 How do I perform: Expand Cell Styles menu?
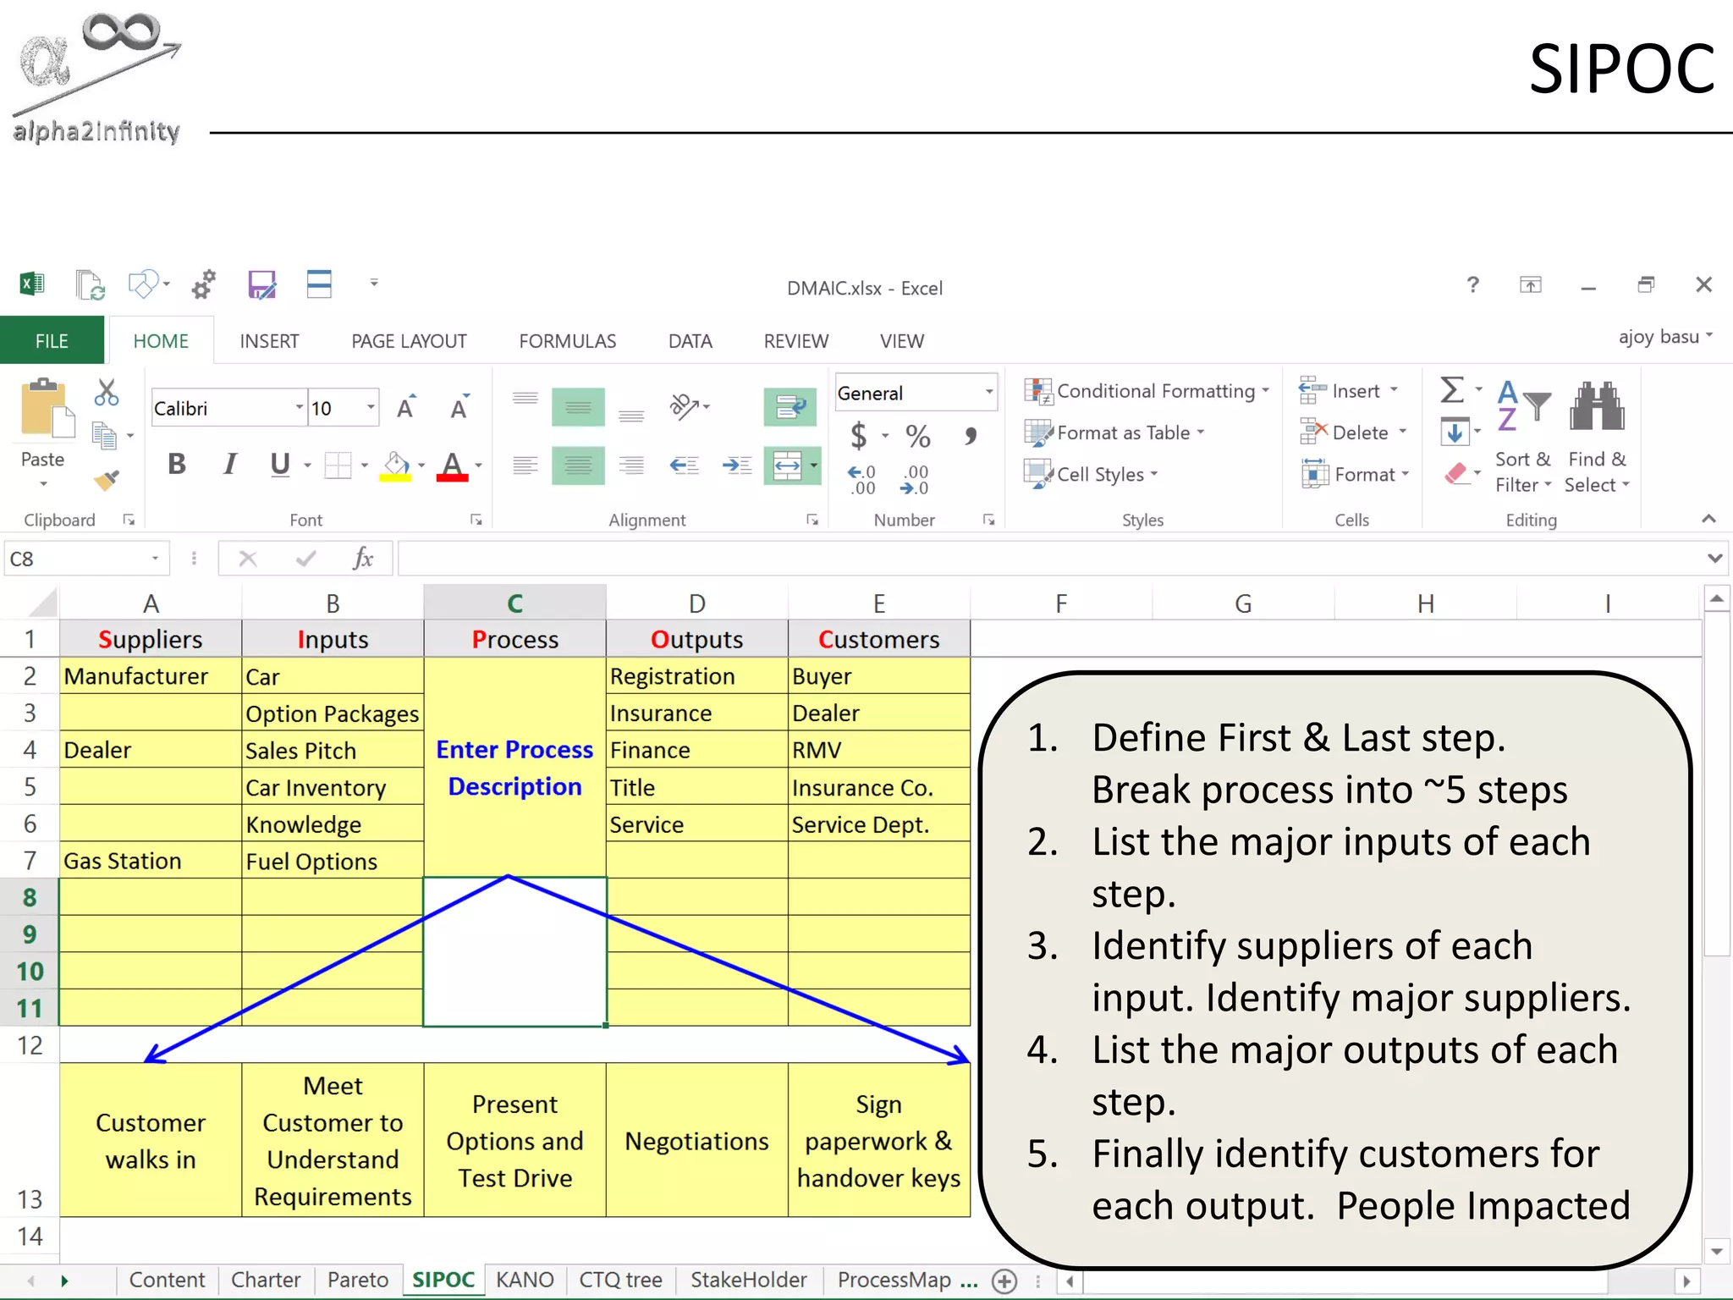tap(1091, 474)
